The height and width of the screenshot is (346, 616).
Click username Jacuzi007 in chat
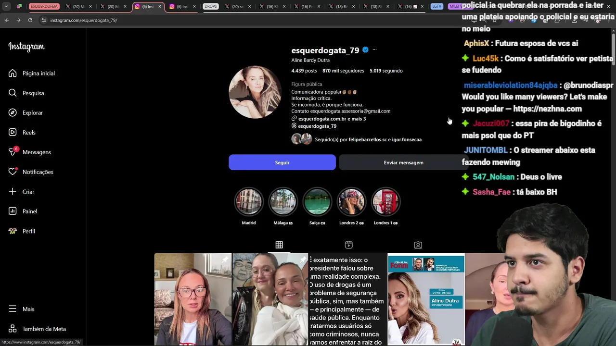491,124
